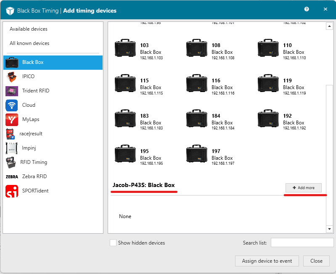This screenshot has height=274, width=336.
Task: Select Black Box device 195 case icon
Action: (125, 154)
